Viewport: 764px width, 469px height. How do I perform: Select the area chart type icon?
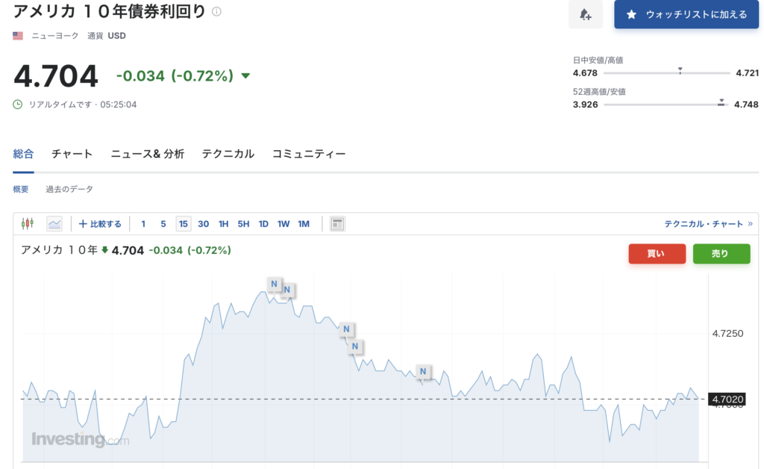[x=54, y=224]
